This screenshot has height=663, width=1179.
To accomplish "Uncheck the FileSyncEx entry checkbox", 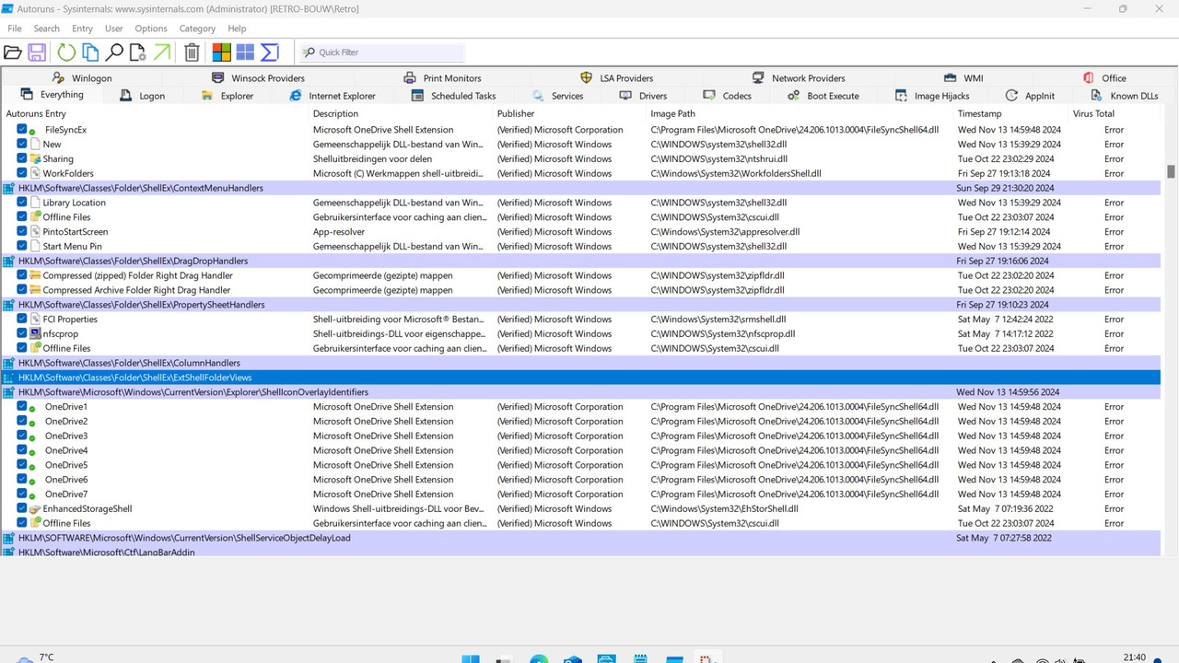I will point(22,130).
